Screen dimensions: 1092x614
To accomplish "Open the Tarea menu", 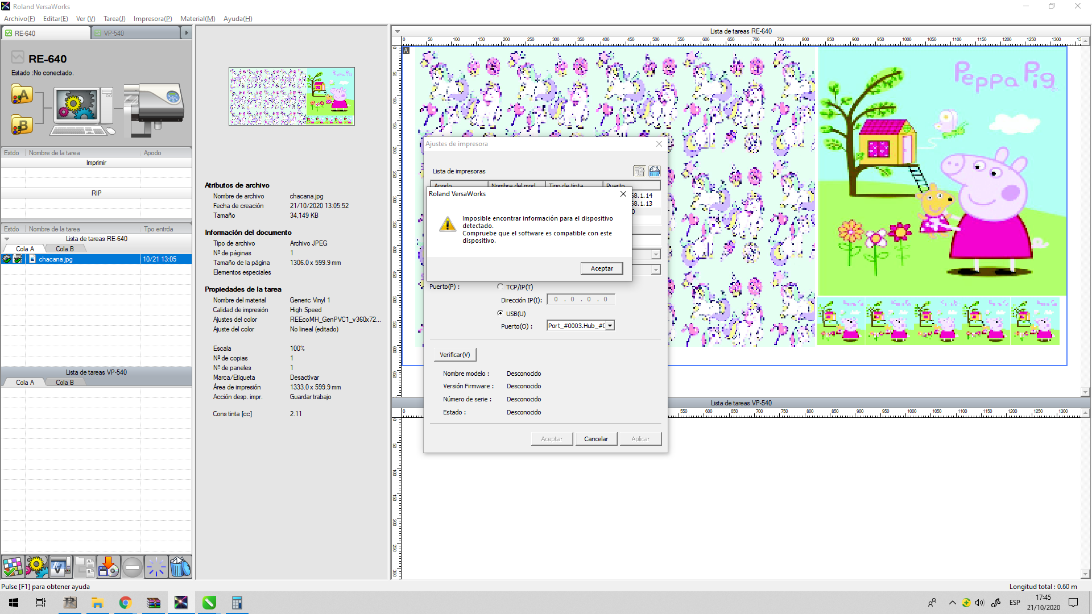I will tap(114, 19).
